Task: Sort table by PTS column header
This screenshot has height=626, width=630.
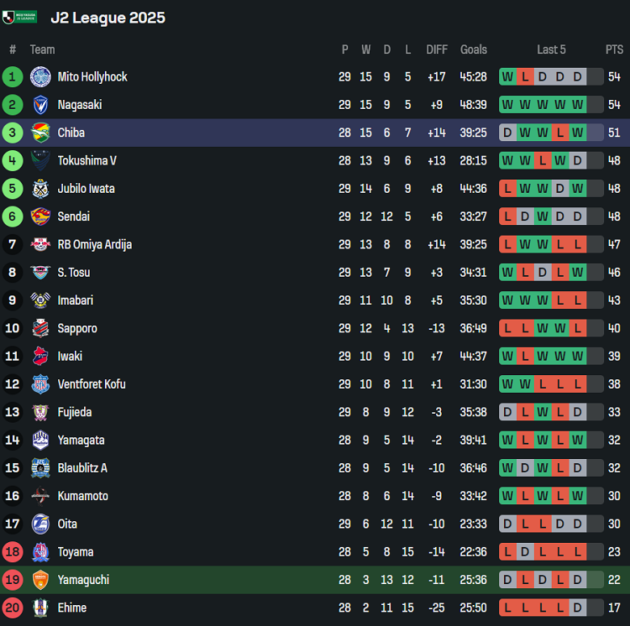Action: pos(615,49)
